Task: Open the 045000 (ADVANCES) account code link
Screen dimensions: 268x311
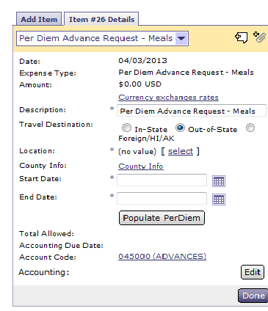Action: (162, 256)
